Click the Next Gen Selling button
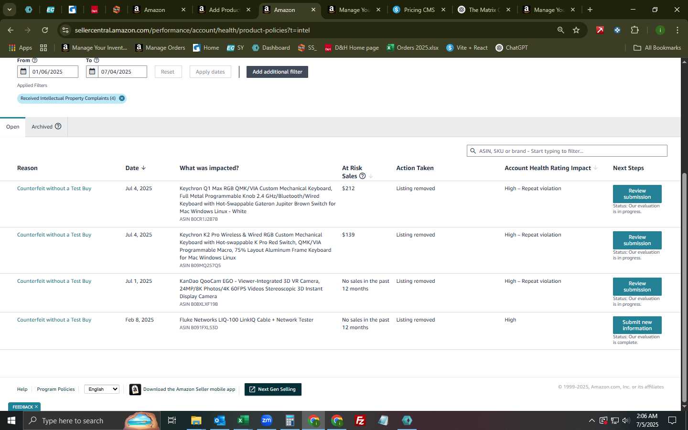Image resolution: width=688 pixels, height=430 pixels. tap(273, 389)
